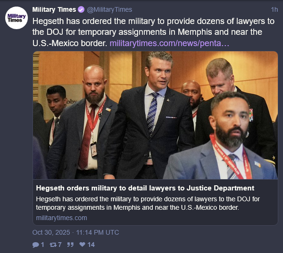Image resolution: width=283 pixels, height=253 pixels.
Task: Open the Military Times display name
Action: [x=54, y=9]
